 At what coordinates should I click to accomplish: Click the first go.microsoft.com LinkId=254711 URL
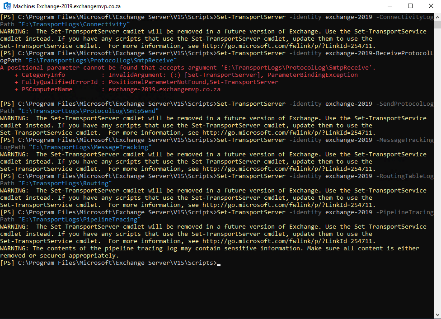(x=289, y=46)
